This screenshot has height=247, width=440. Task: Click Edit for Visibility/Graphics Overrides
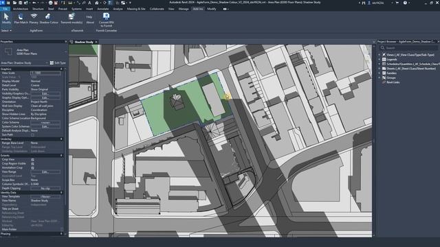[x=45, y=93]
